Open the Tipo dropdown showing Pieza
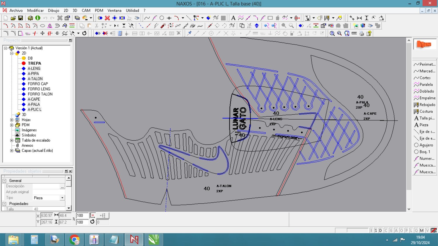 coord(62,198)
